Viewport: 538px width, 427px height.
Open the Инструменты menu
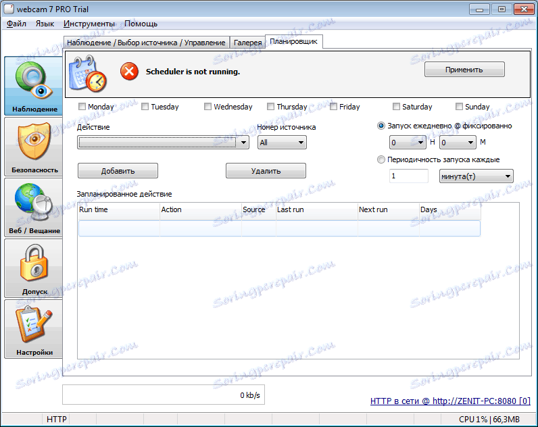(x=89, y=24)
